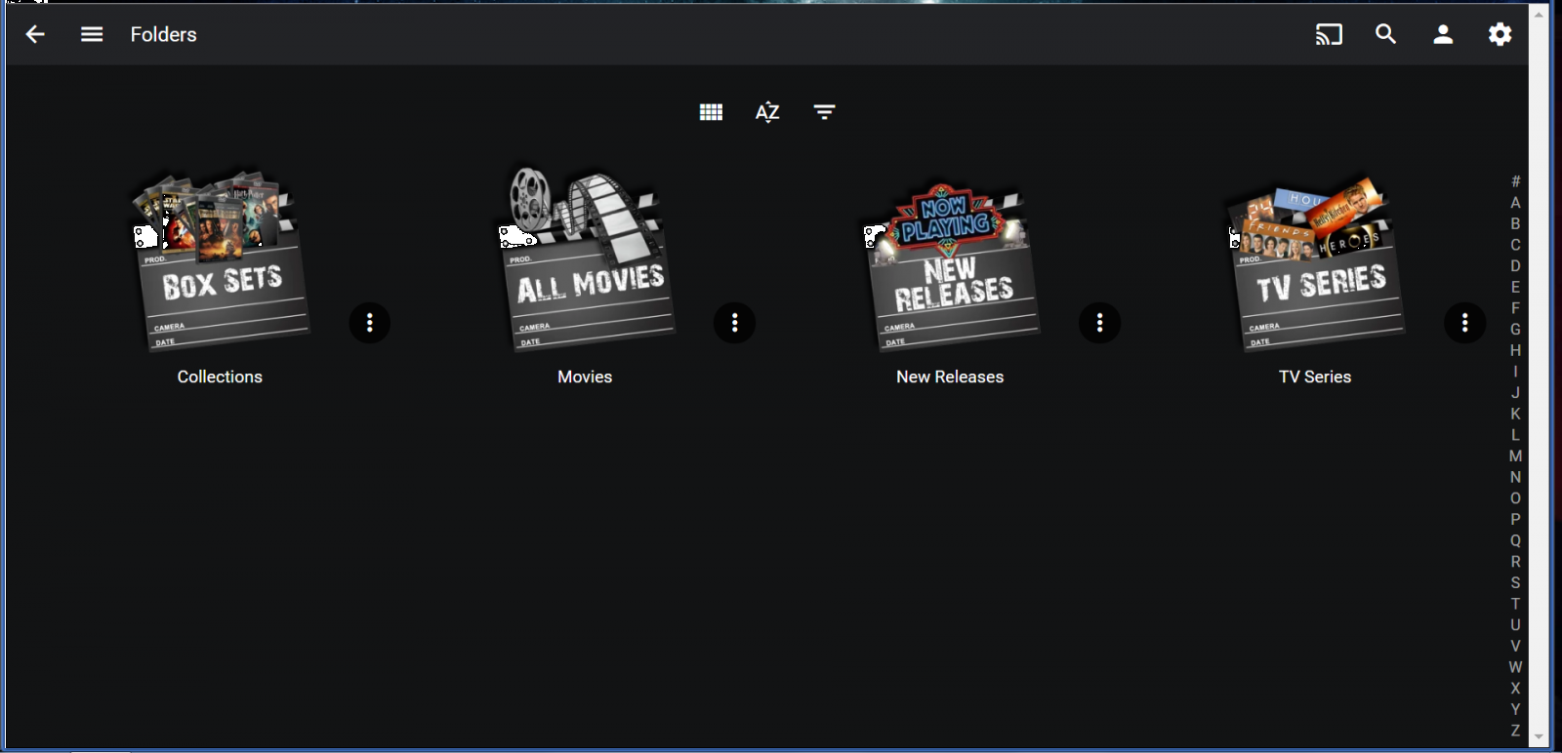Viewport: 1562px width, 753px height.
Task: Jump to letter M in alphabet picker
Action: click(1515, 456)
